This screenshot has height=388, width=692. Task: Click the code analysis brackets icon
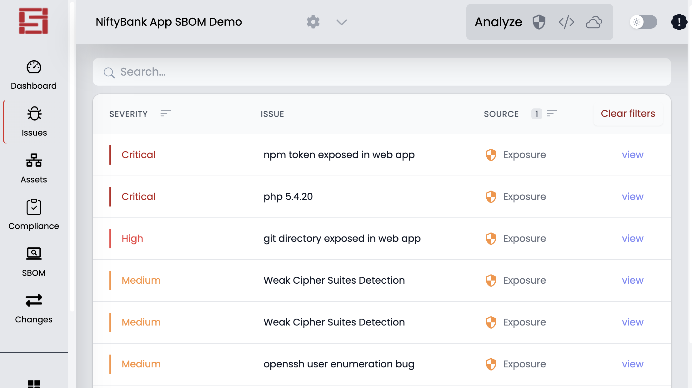pos(566,22)
